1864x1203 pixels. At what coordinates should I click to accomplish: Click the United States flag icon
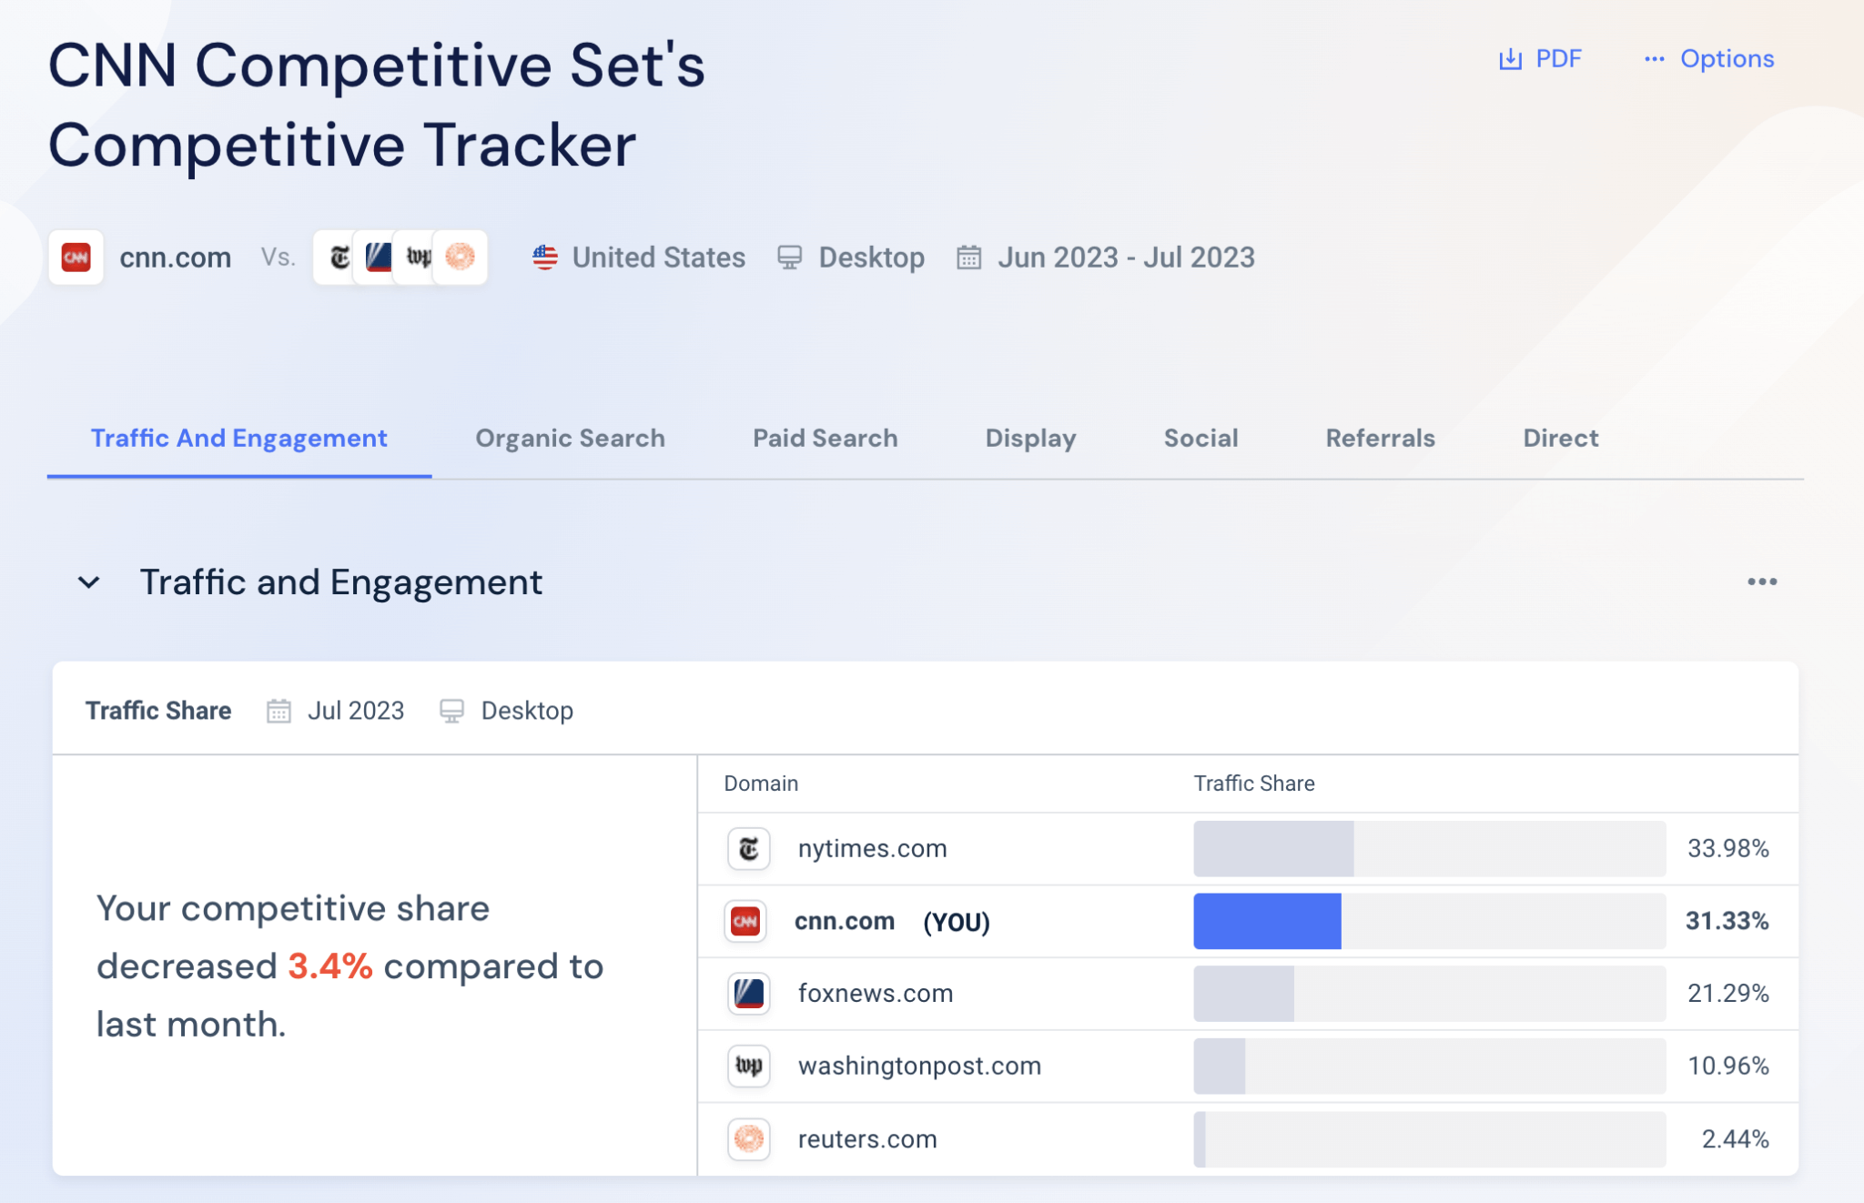click(x=543, y=258)
